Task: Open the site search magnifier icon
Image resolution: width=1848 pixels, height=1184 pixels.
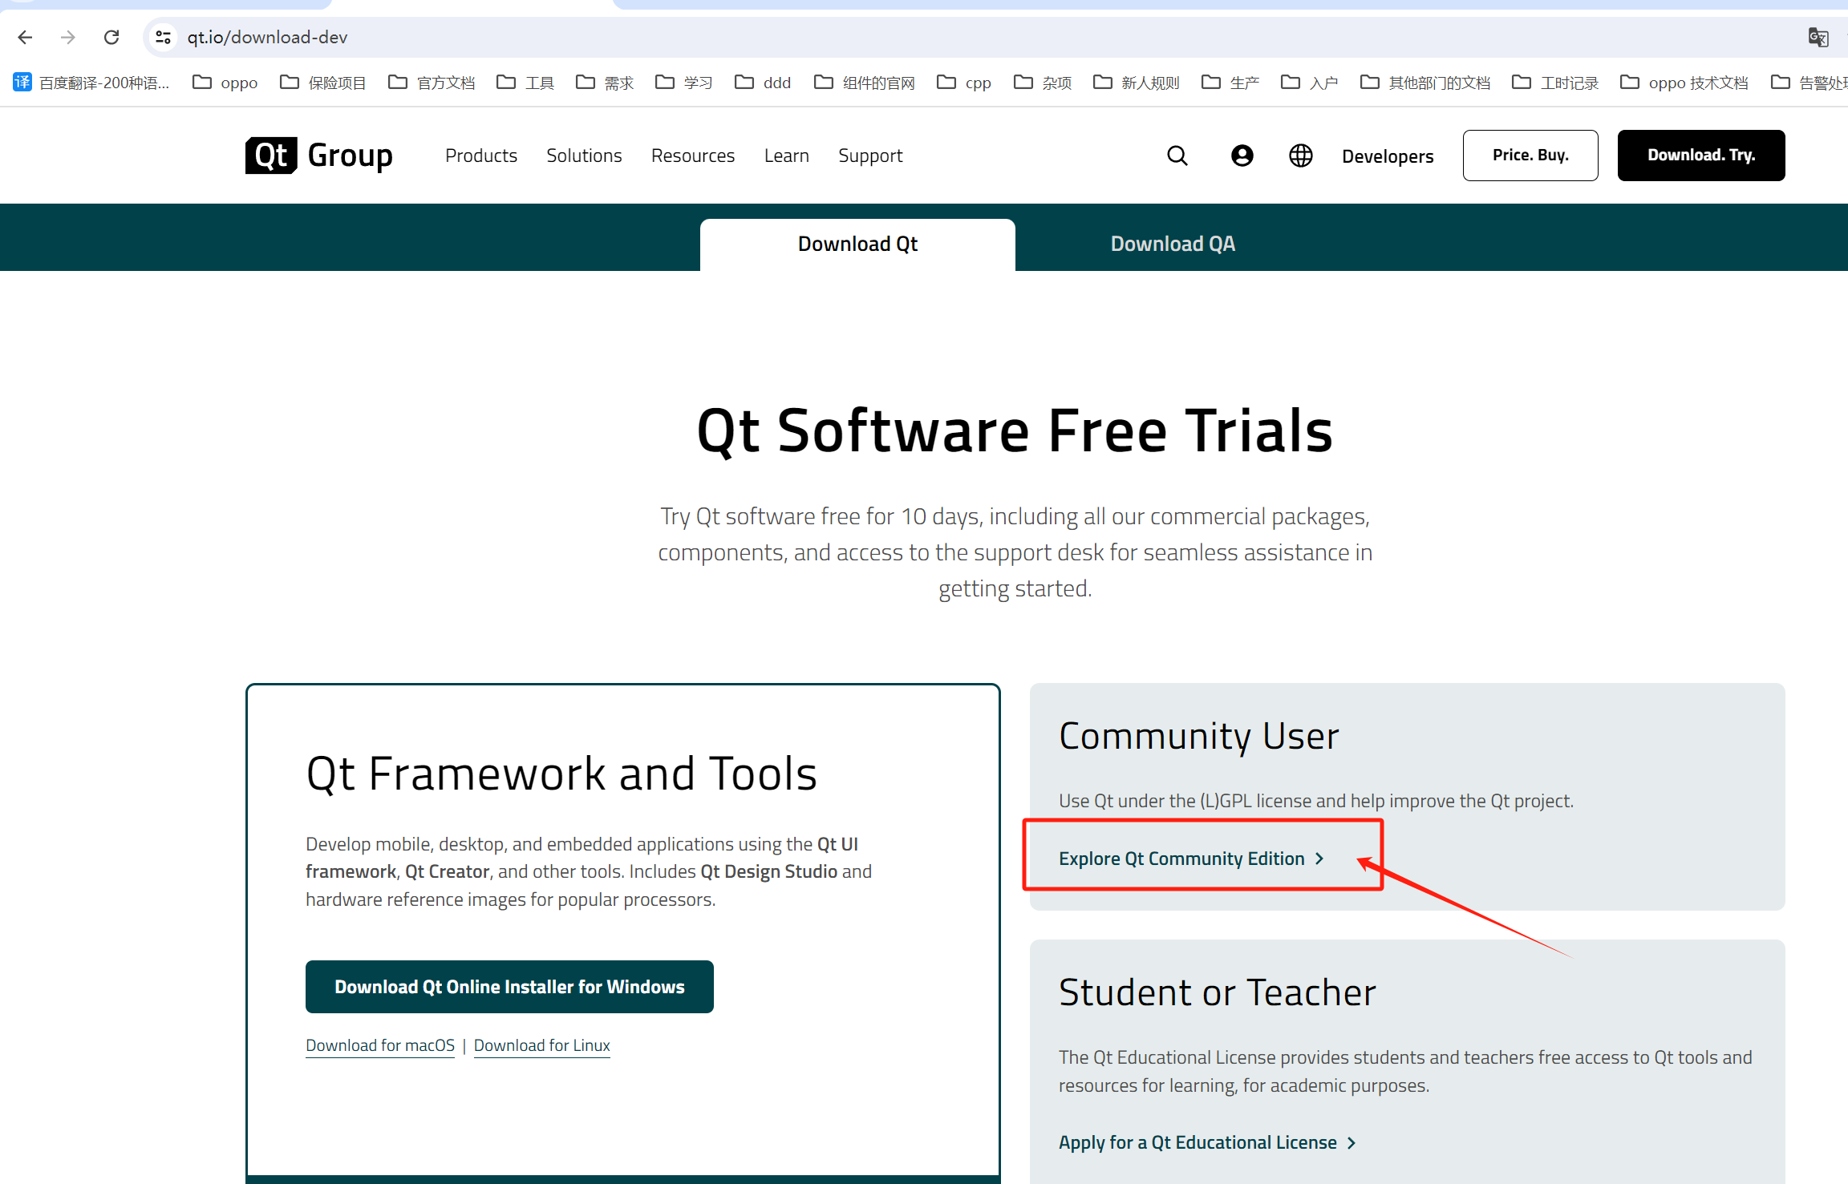Action: pos(1177,156)
